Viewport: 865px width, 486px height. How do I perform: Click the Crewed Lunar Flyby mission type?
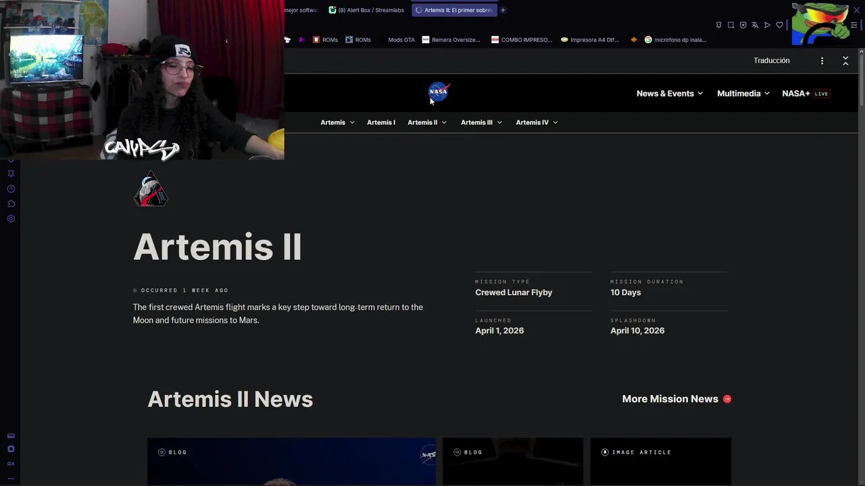click(x=514, y=292)
